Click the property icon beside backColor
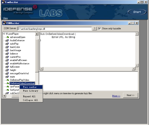Viewport: 149px width, 125px height. 7,47
